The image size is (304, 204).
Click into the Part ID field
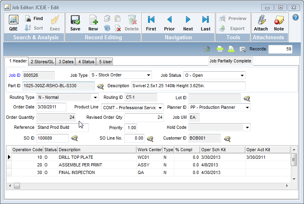tap(58, 86)
